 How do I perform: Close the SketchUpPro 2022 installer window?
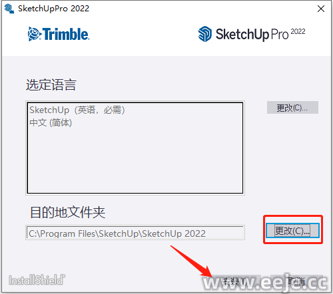pyautogui.click(x=321, y=9)
